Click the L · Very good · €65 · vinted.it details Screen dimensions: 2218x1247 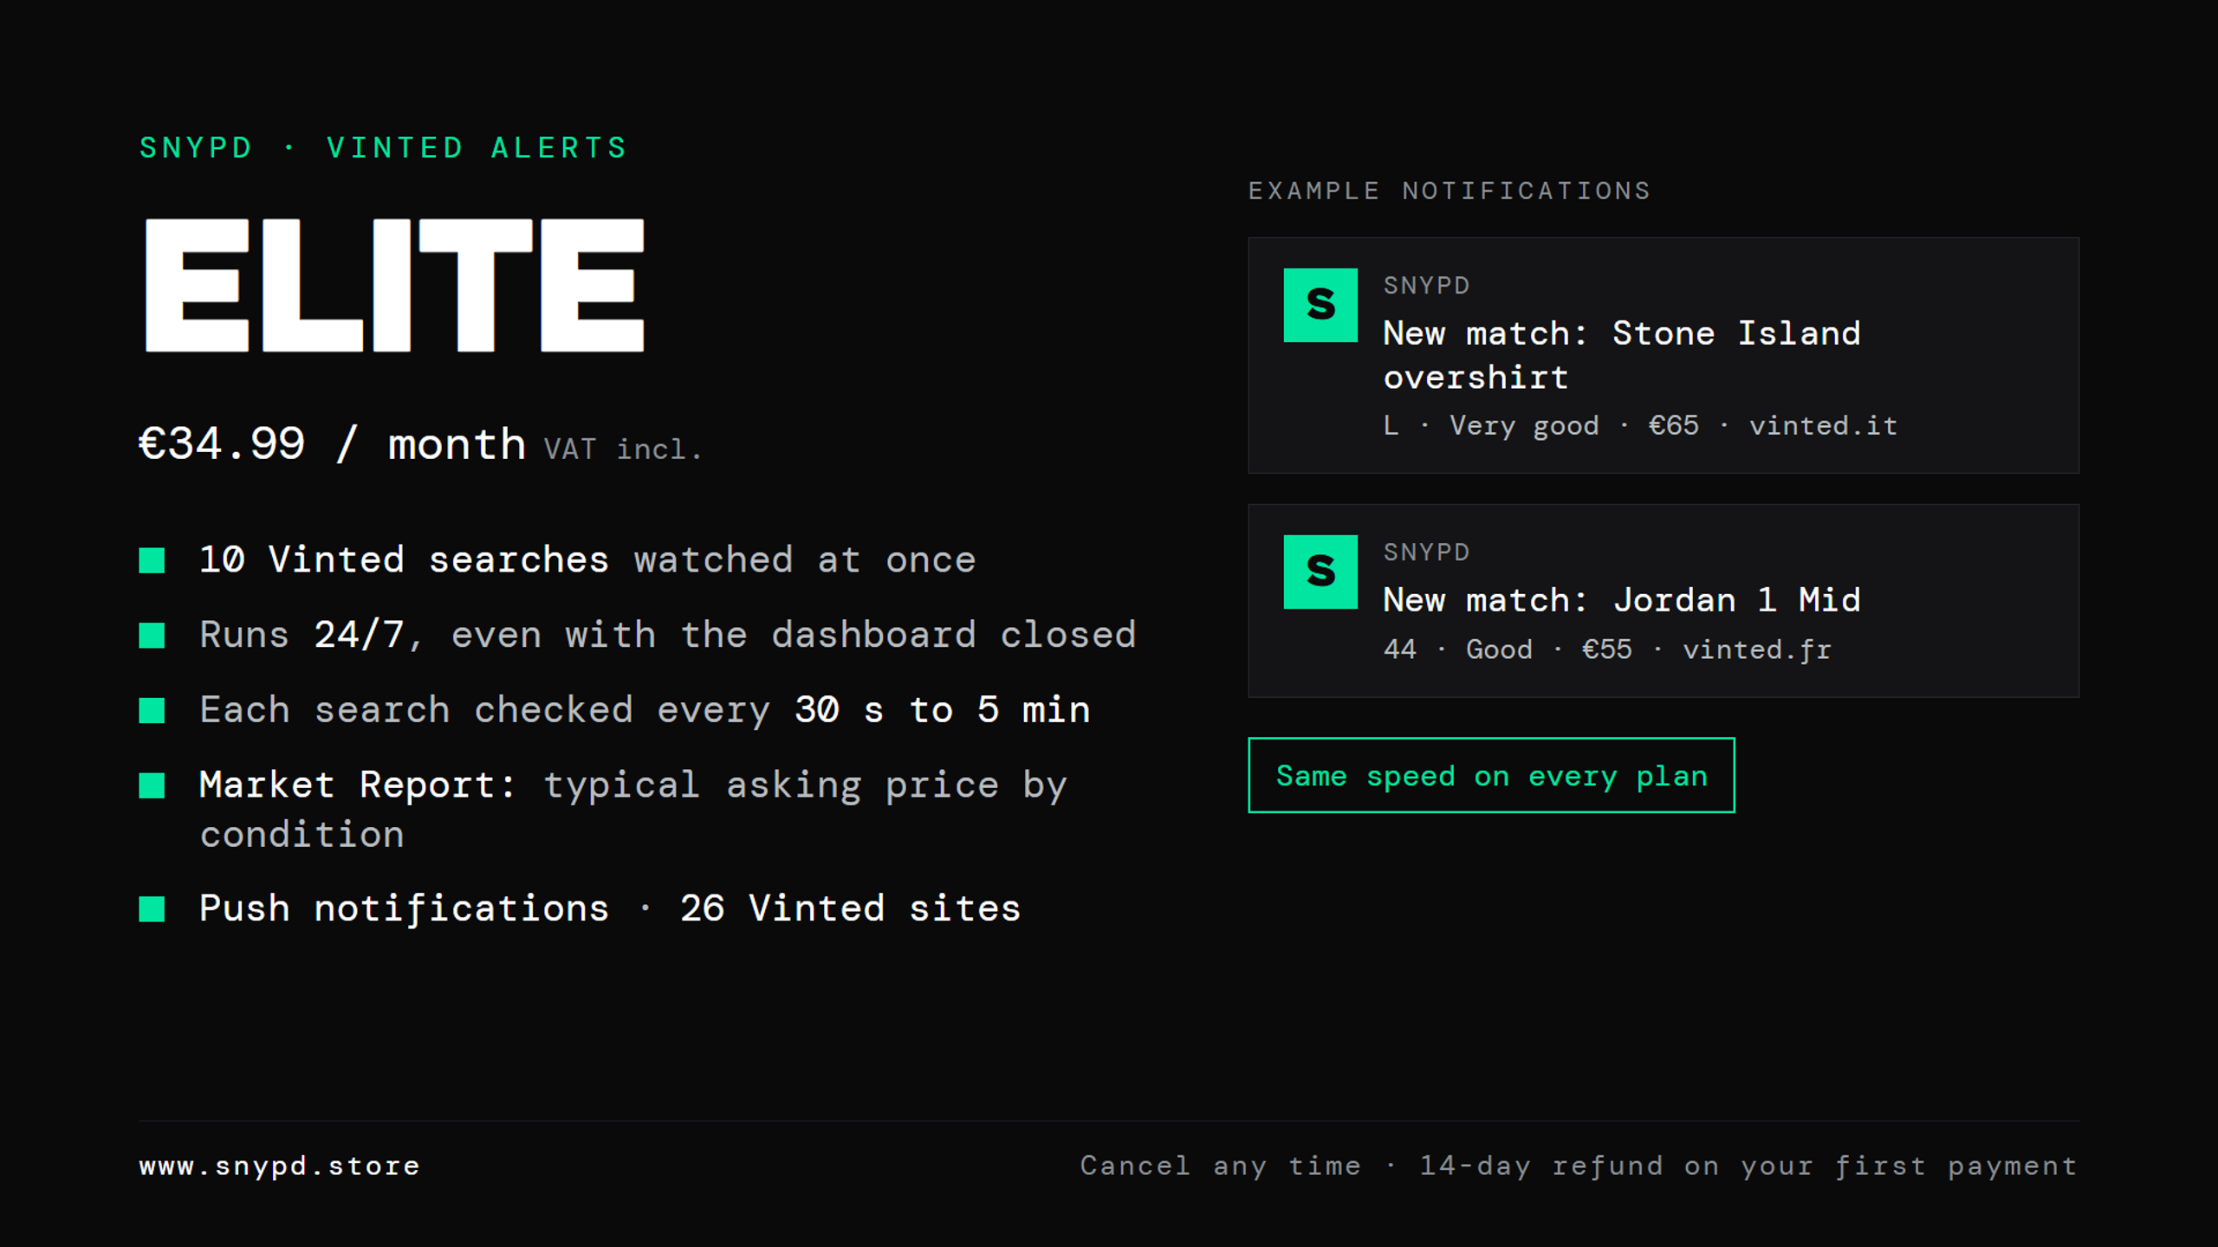(1640, 426)
